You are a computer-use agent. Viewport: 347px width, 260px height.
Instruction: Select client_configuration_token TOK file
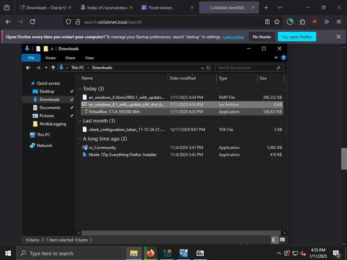click(182, 130)
